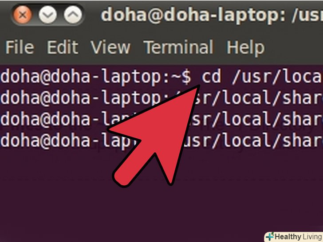The width and height of the screenshot is (323, 242).
Task: Open the File menu
Action: click(20, 47)
